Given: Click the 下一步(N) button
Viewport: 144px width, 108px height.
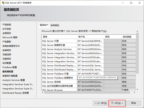Looking at the screenshot, I should click(117, 103).
